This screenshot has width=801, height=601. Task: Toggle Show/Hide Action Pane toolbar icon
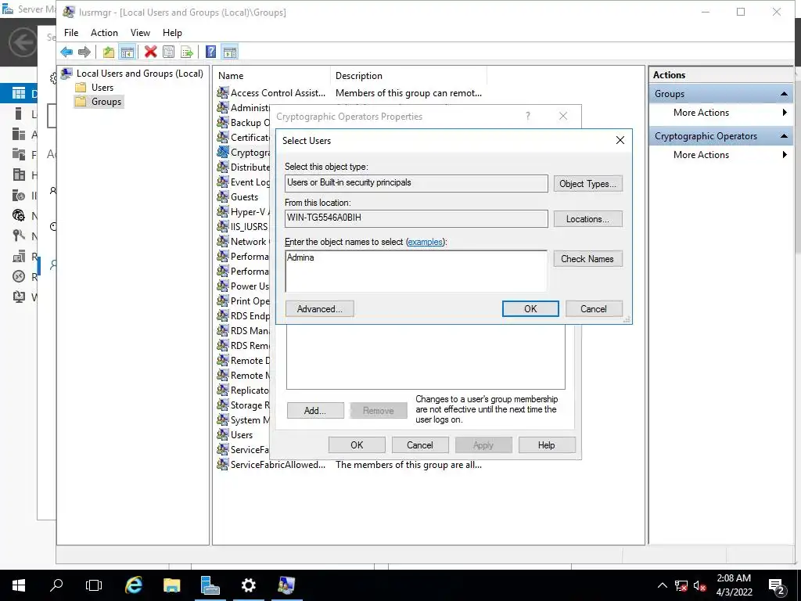coord(230,52)
